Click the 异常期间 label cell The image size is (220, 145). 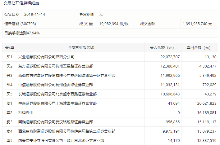click(x=87, y=15)
